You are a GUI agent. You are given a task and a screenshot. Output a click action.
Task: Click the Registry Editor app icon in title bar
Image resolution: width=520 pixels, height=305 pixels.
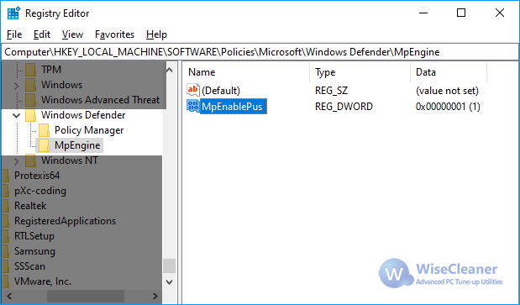[13, 13]
